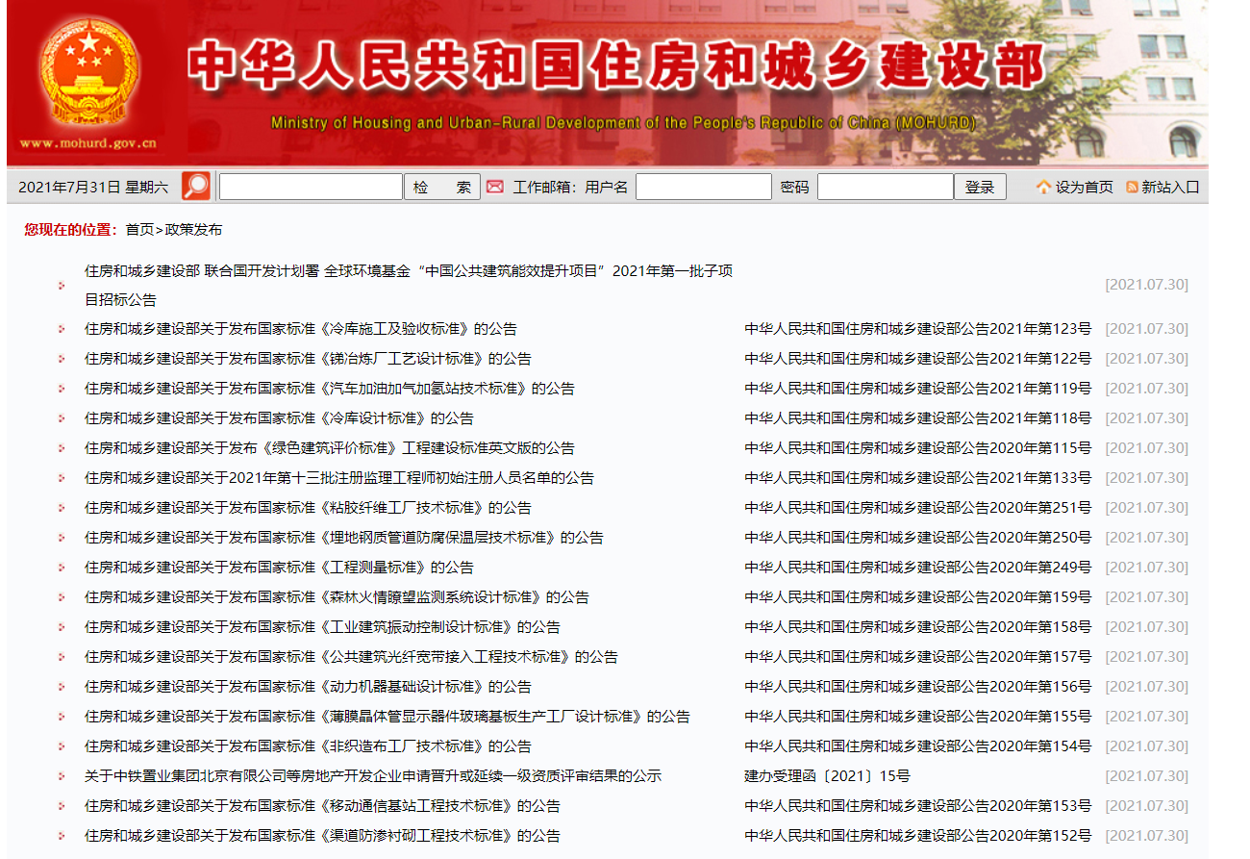Open the 渠道防渗衬砌工程技术标准 announcement
Image resolution: width=1250 pixels, height=859 pixels.
322,836
